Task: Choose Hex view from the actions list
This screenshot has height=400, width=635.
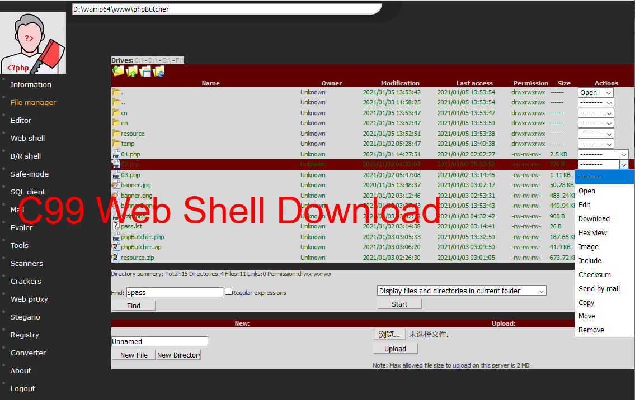Action: (x=604, y=232)
